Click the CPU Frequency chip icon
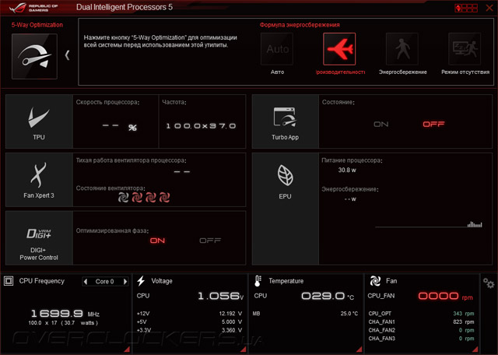The height and width of the screenshot is (355, 498). [x=9, y=281]
